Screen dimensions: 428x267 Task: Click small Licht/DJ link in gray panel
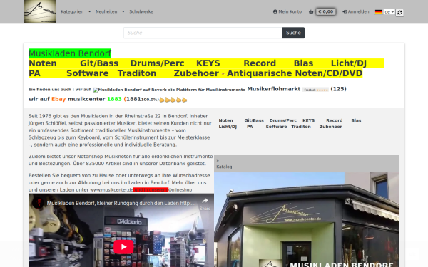(228, 127)
